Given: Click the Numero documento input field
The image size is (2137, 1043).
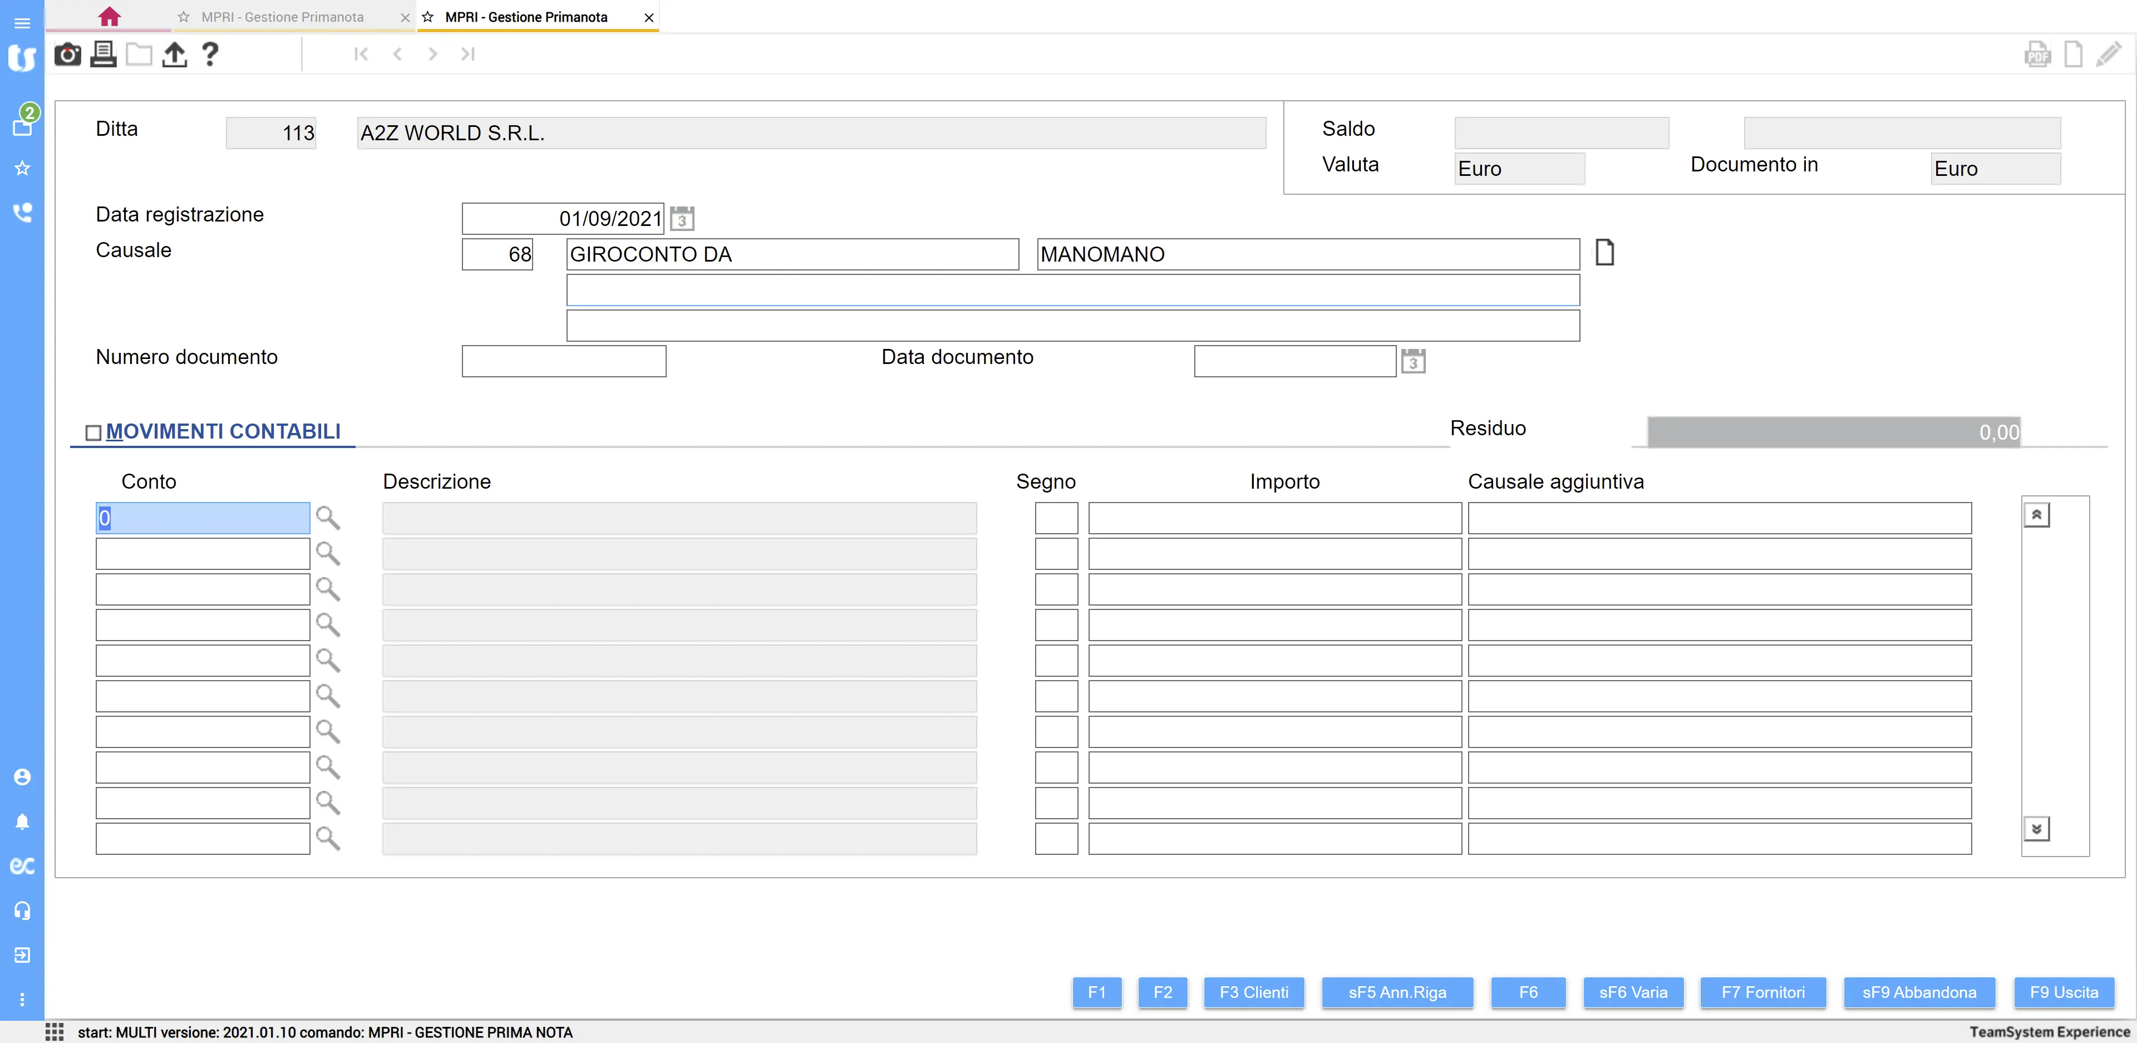Looking at the screenshot, I should (x=563, y=362).
